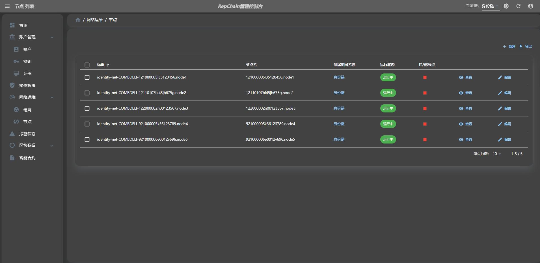This screenshot has width=540, height=263.
Task: Click 运行中 status badge for node5
Action: point(388,140)
